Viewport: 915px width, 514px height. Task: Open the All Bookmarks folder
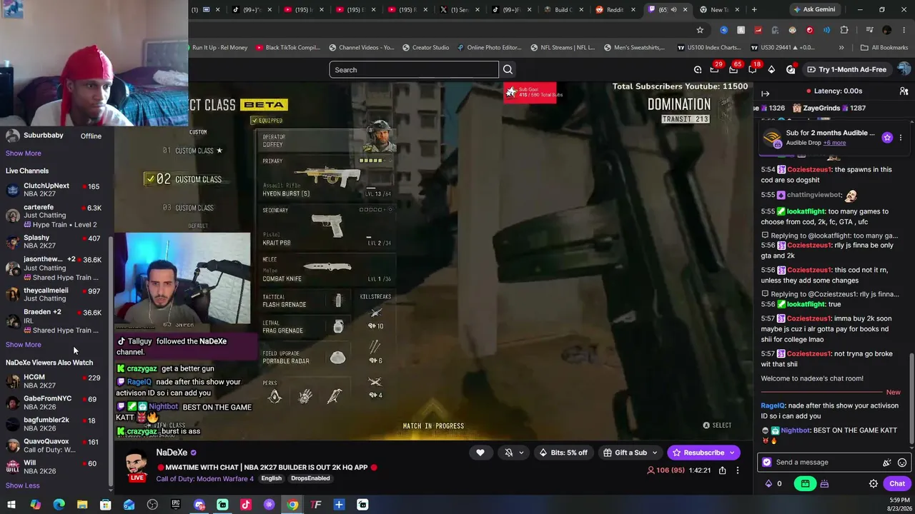click(884, 48)
